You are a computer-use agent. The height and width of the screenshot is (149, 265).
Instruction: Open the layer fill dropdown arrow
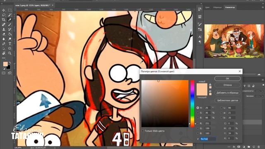(x=263, y=96)
